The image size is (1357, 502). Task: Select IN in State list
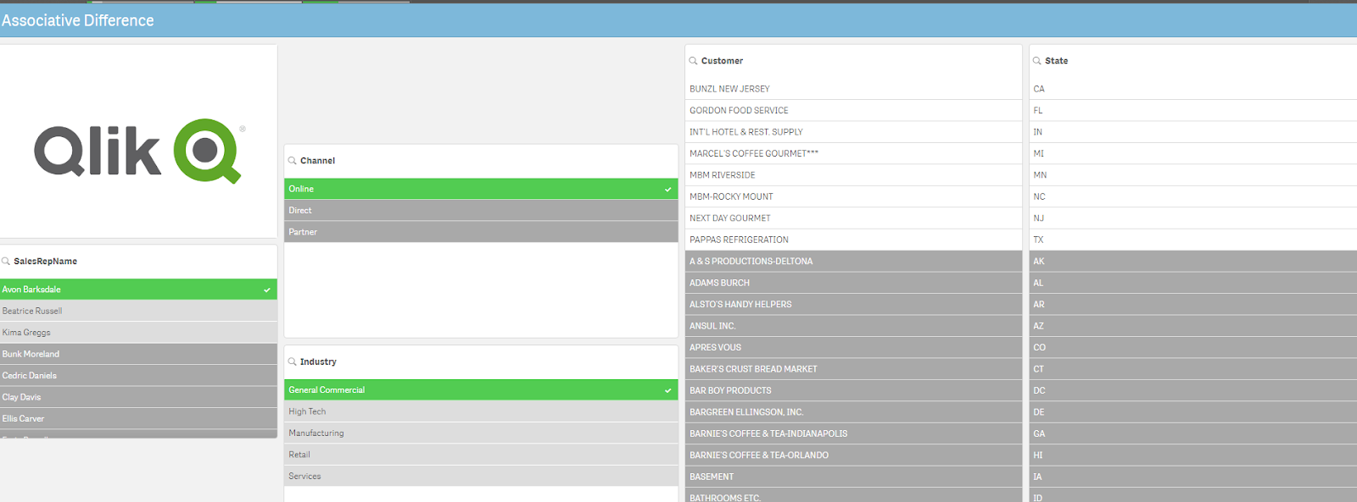[x=1193, y=132]
